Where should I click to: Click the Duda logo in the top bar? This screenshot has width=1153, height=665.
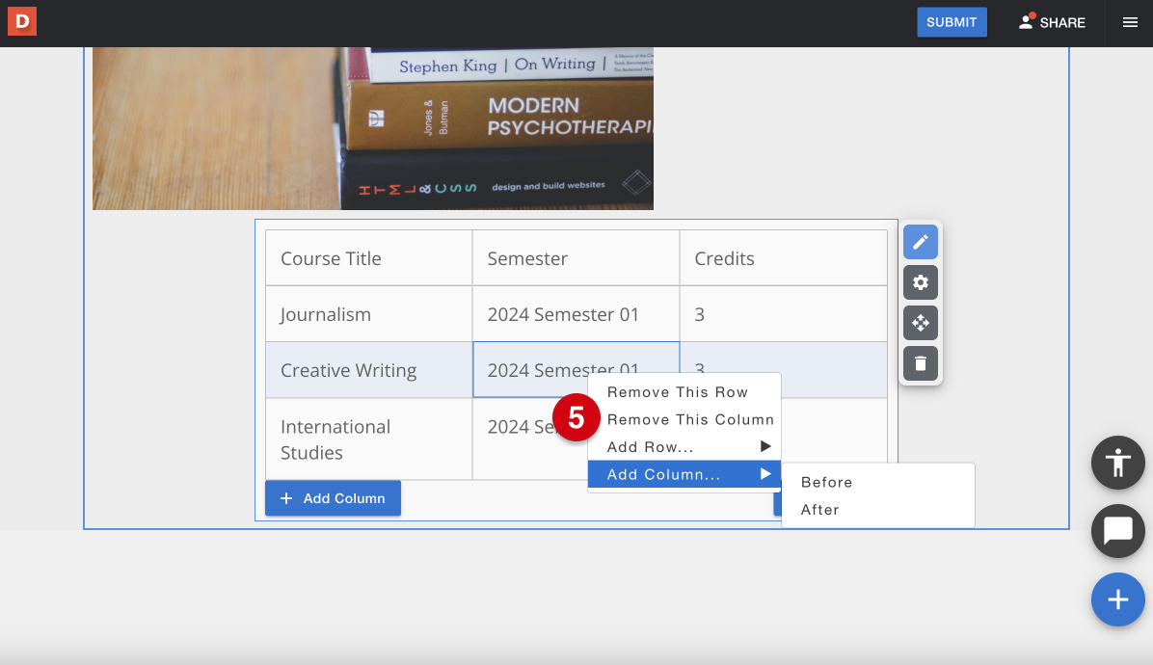pos(21,21)
